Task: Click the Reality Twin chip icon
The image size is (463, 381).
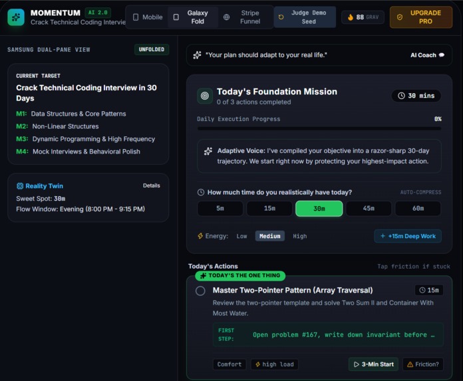Action: pyautogui.click(x=20, y=186)
